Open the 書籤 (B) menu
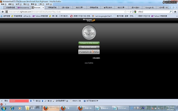178x111 pixels. click(x=34, y=4)
